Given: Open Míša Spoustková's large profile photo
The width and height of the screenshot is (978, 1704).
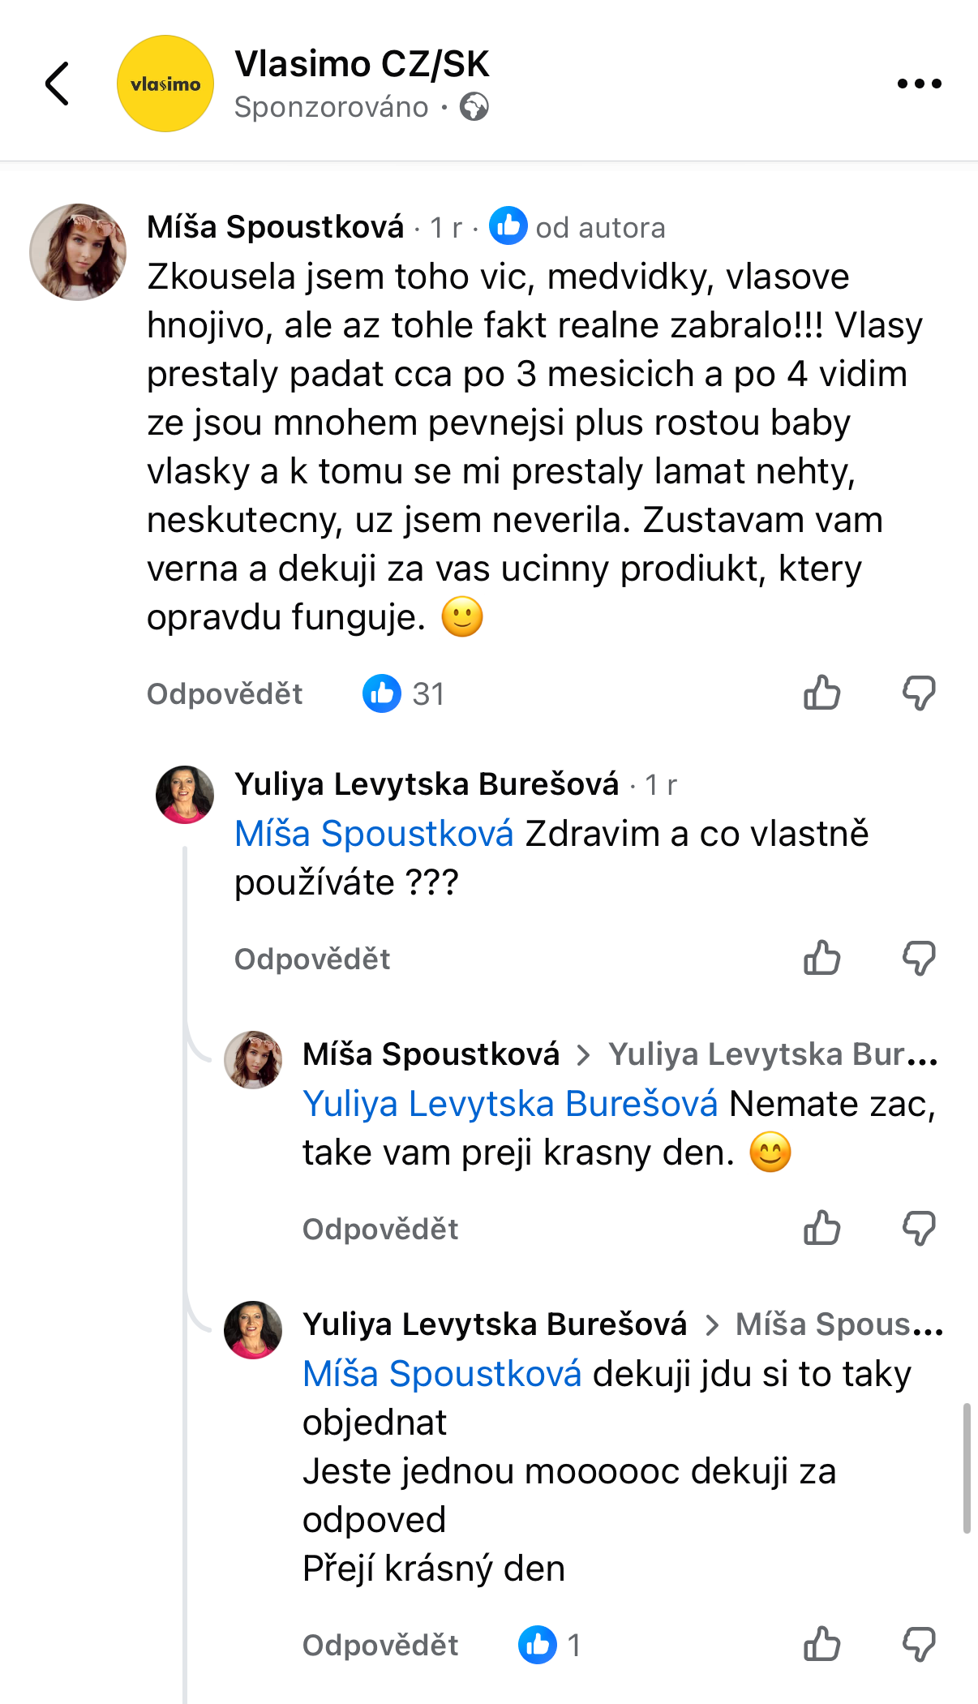Looking at the screenshot, I should (x=78, y=252).
